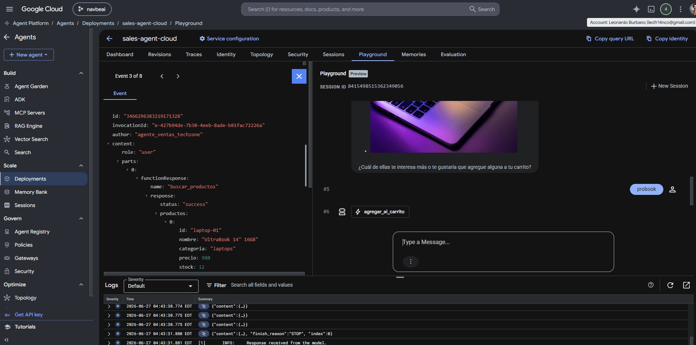
Task: Collapse the Optimize section
Action: pos(81,284)
